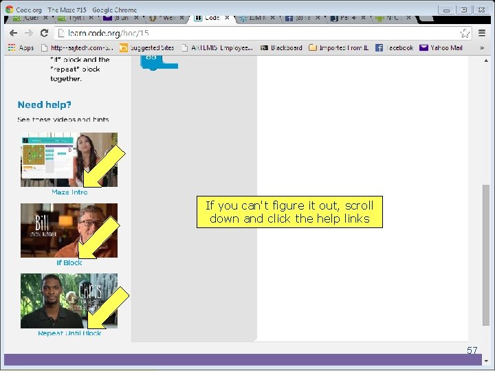The width and height of the screenshot is (495, 371).
Task: Open the Yahoo Mail bookmark
Action: (441, 47)
